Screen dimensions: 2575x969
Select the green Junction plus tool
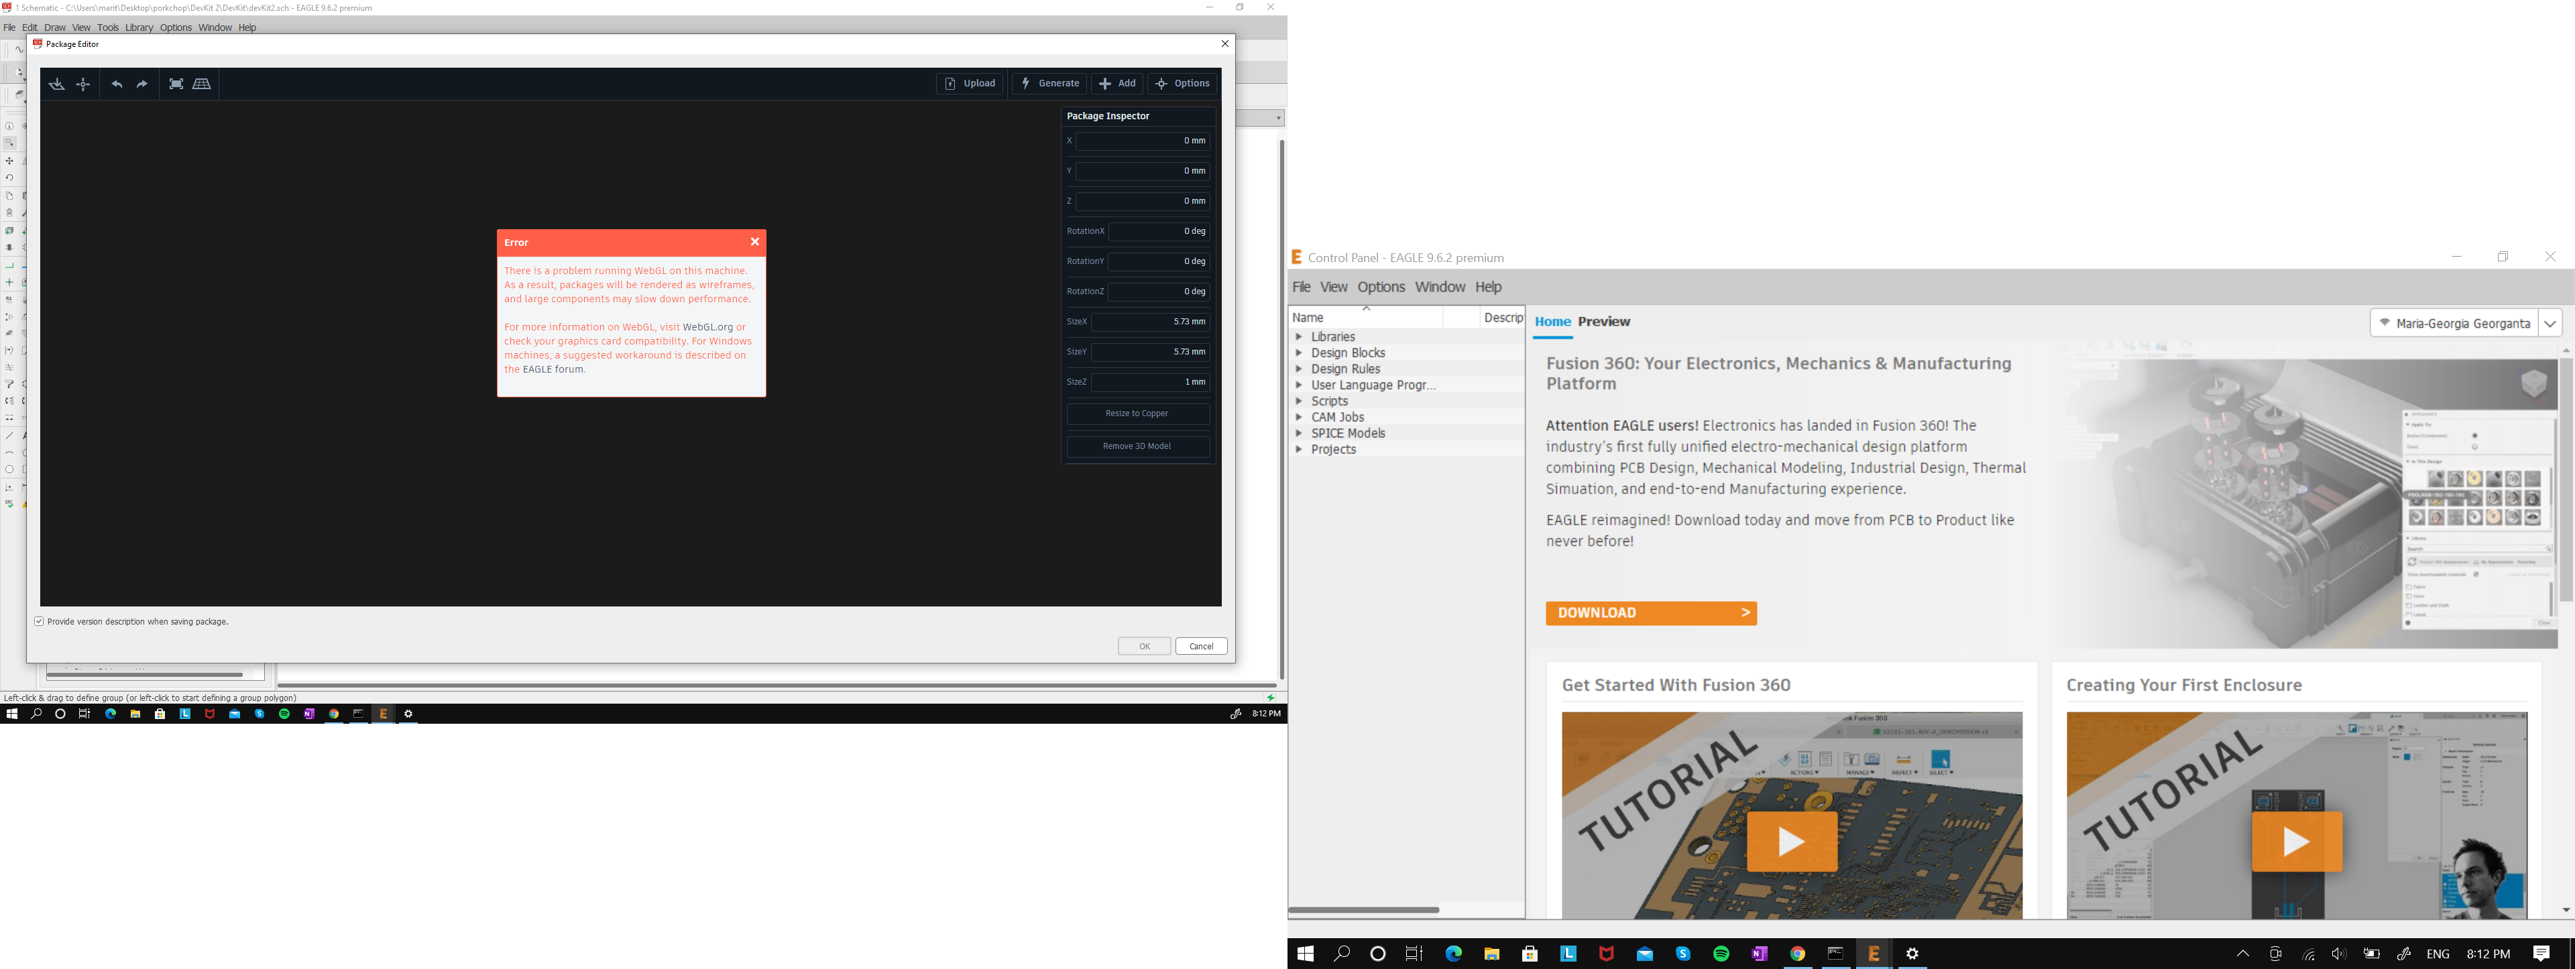click(x=9, y=283)
